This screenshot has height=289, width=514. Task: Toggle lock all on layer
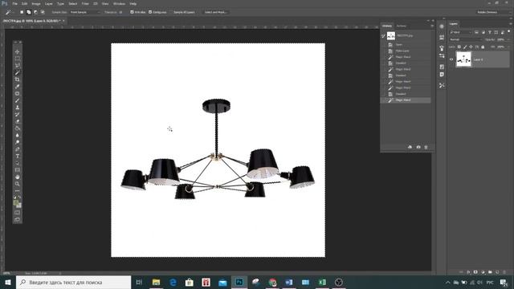pos(483,47)
